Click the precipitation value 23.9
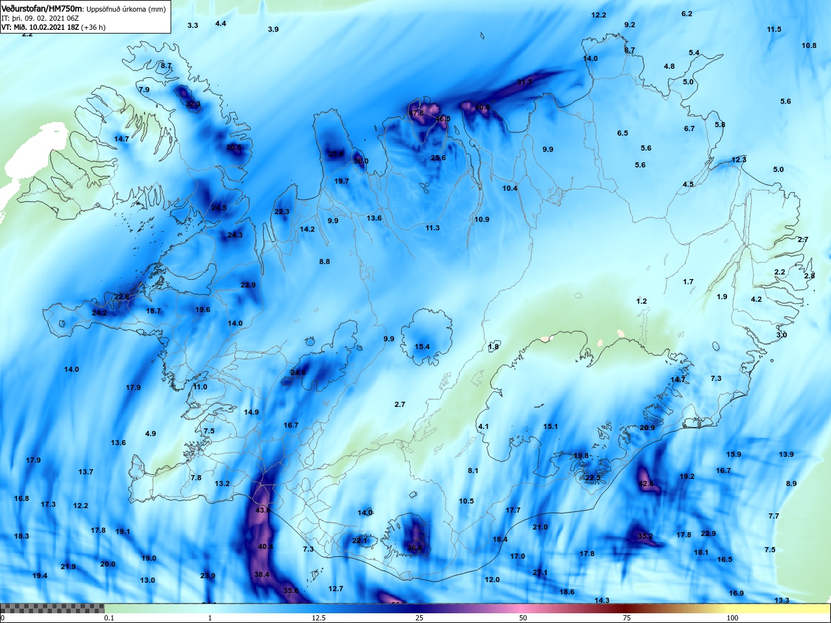Image resolution: width=831 pixels, height=623 pixels. 208,576
